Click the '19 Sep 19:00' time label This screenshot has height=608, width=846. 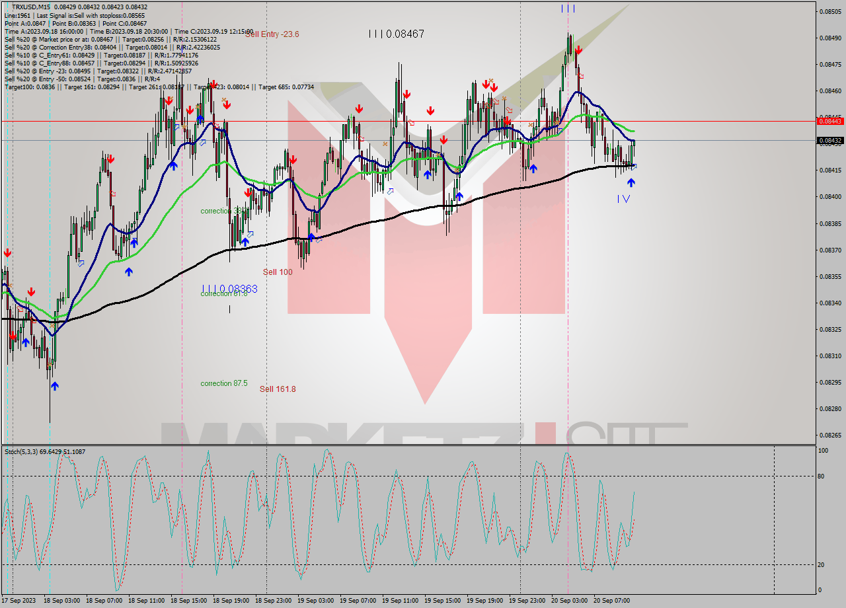pos(484,601)
